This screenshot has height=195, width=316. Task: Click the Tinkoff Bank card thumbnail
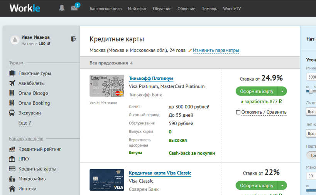tap(107, 86)
